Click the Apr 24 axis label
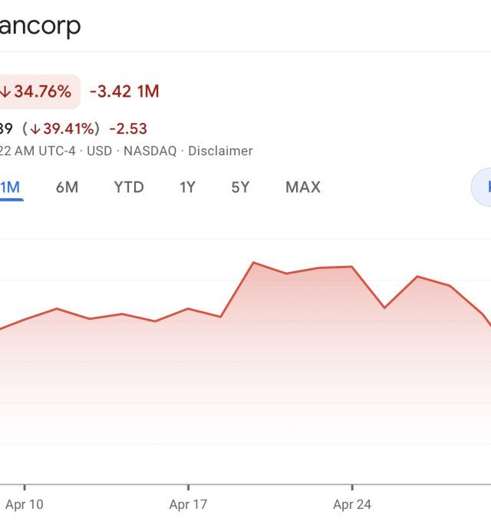This screenshot has height=525, width=491. tap(352, 504)
